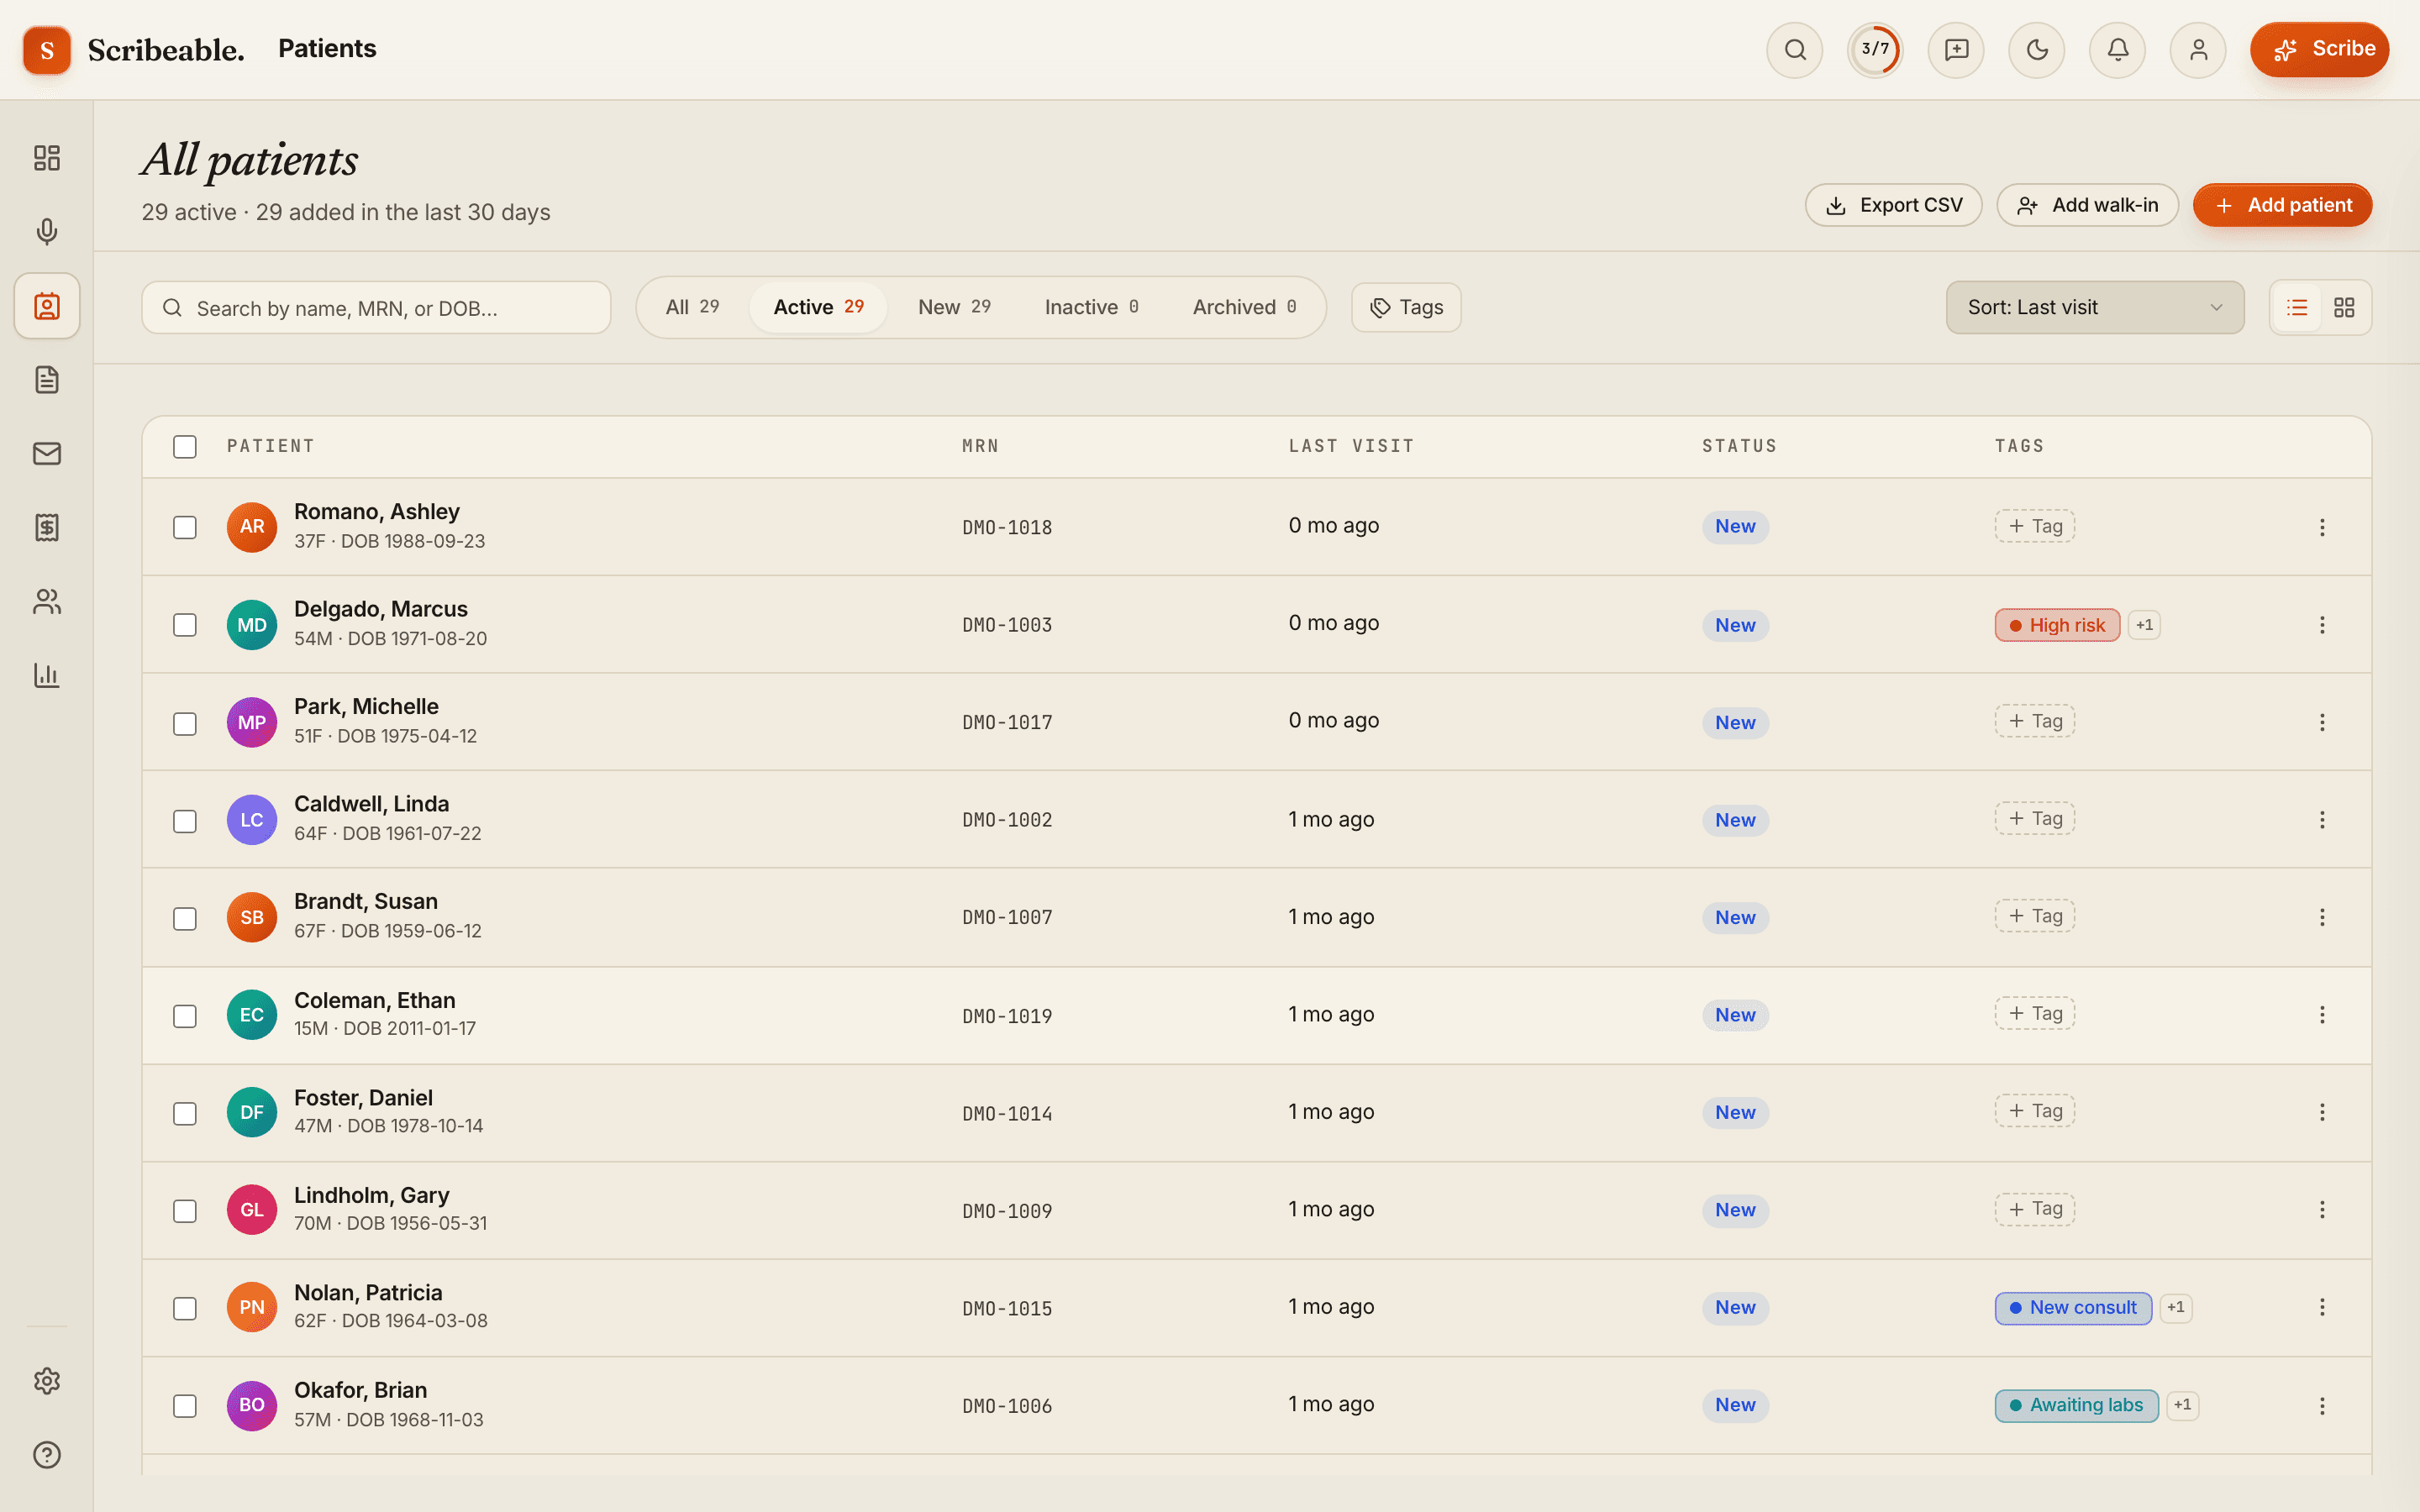Add a tag to Park, Michelle
The image size is (2420, 1512).
[x=2035, y=721]
